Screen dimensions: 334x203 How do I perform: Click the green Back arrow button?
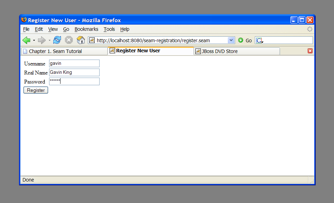click(26, 41)
